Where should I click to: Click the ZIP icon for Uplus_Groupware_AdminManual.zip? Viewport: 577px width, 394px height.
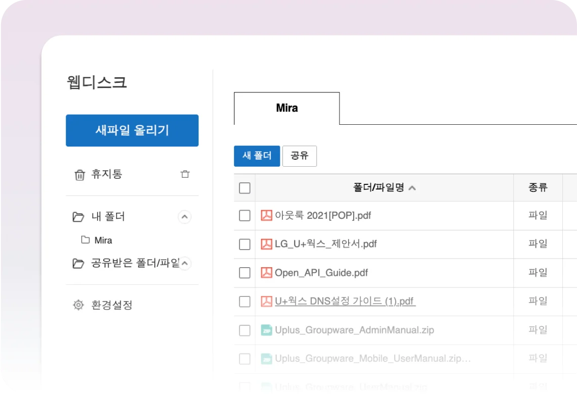[266, 330]
